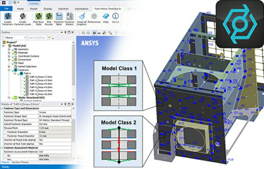Click the Fastener Type value Screw
Viewport: 264px width, 169px height.
tap(55, 112)
